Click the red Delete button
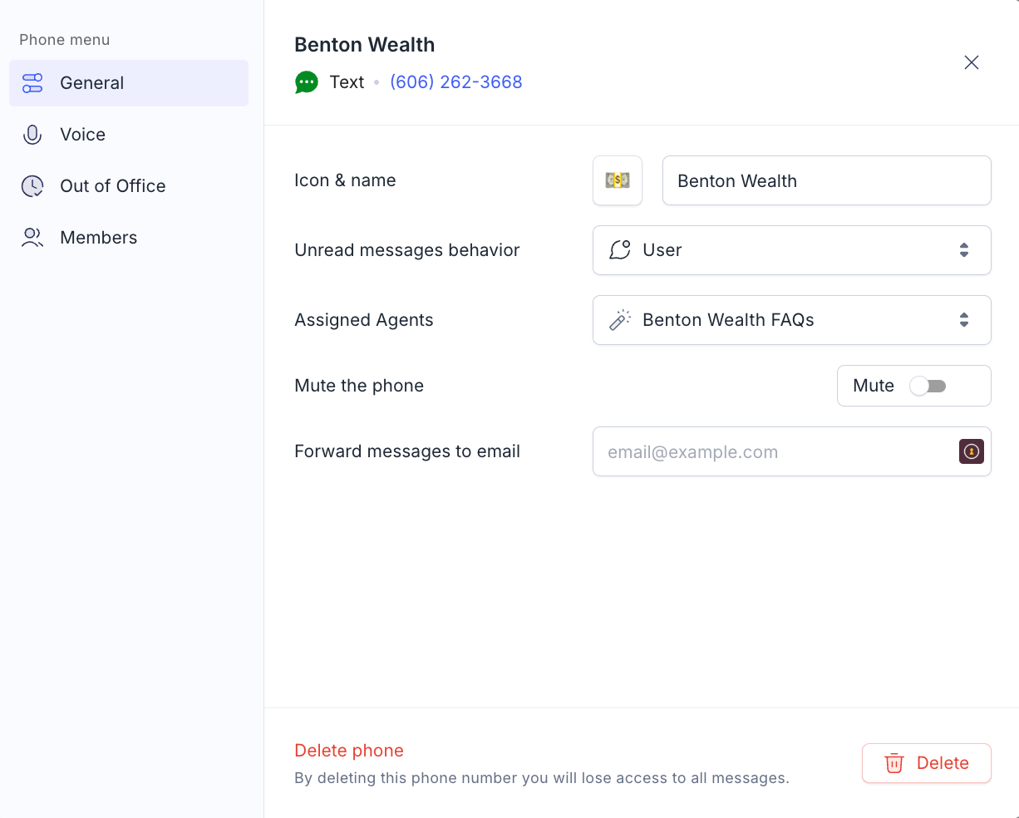1019x818 pixels. click(x=927, y=763)
